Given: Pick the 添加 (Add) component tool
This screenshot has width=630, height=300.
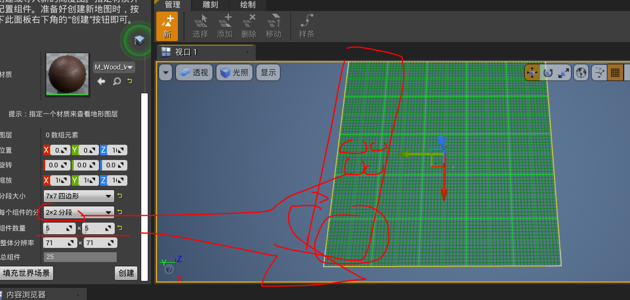Looking at the screenshot, I should pyautogui.click(x=225, y=26).
